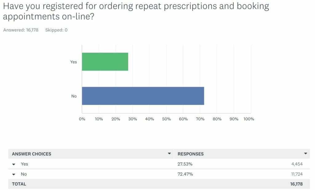Click the Skipped: 0 text
Viewport: 315px width, 190px height.
56,30
